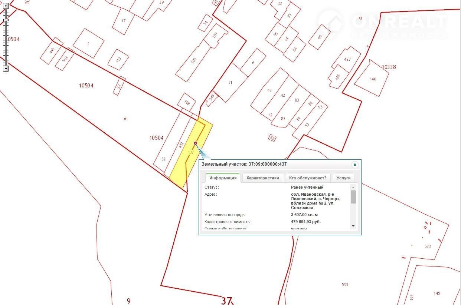Click the zoom in plus button

click(x=6, y=6)
